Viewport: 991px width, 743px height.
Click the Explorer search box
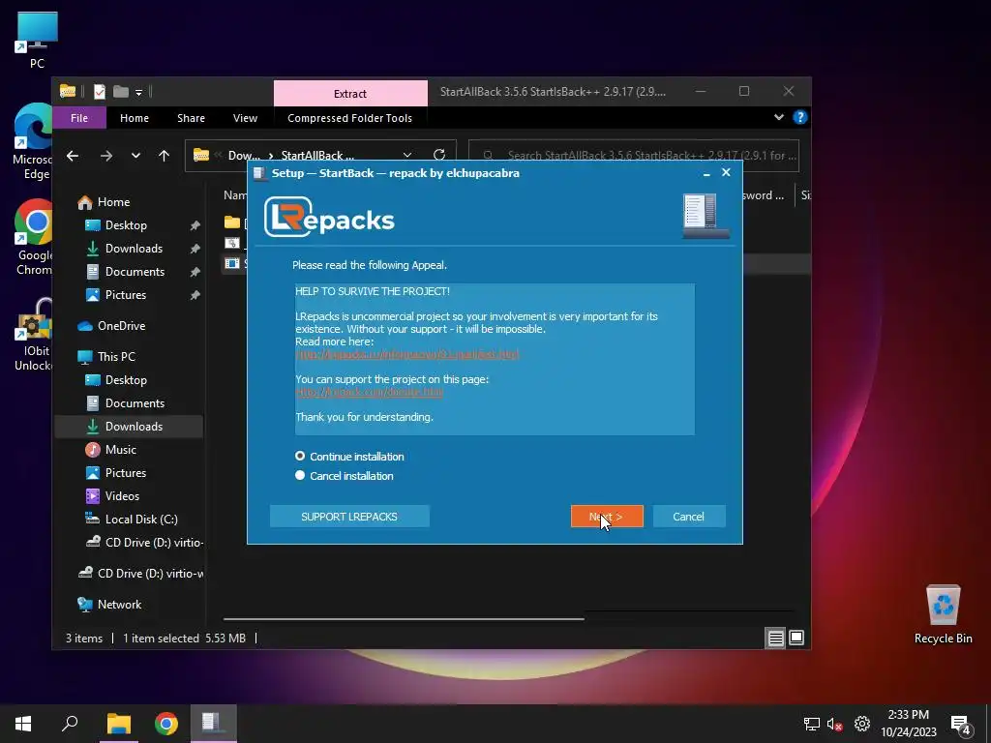634,156
